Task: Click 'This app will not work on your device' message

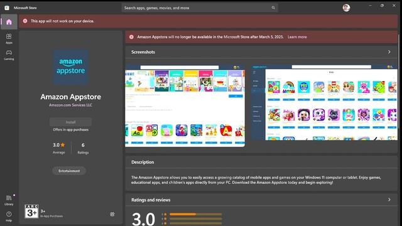Action: tap(62, 21)
